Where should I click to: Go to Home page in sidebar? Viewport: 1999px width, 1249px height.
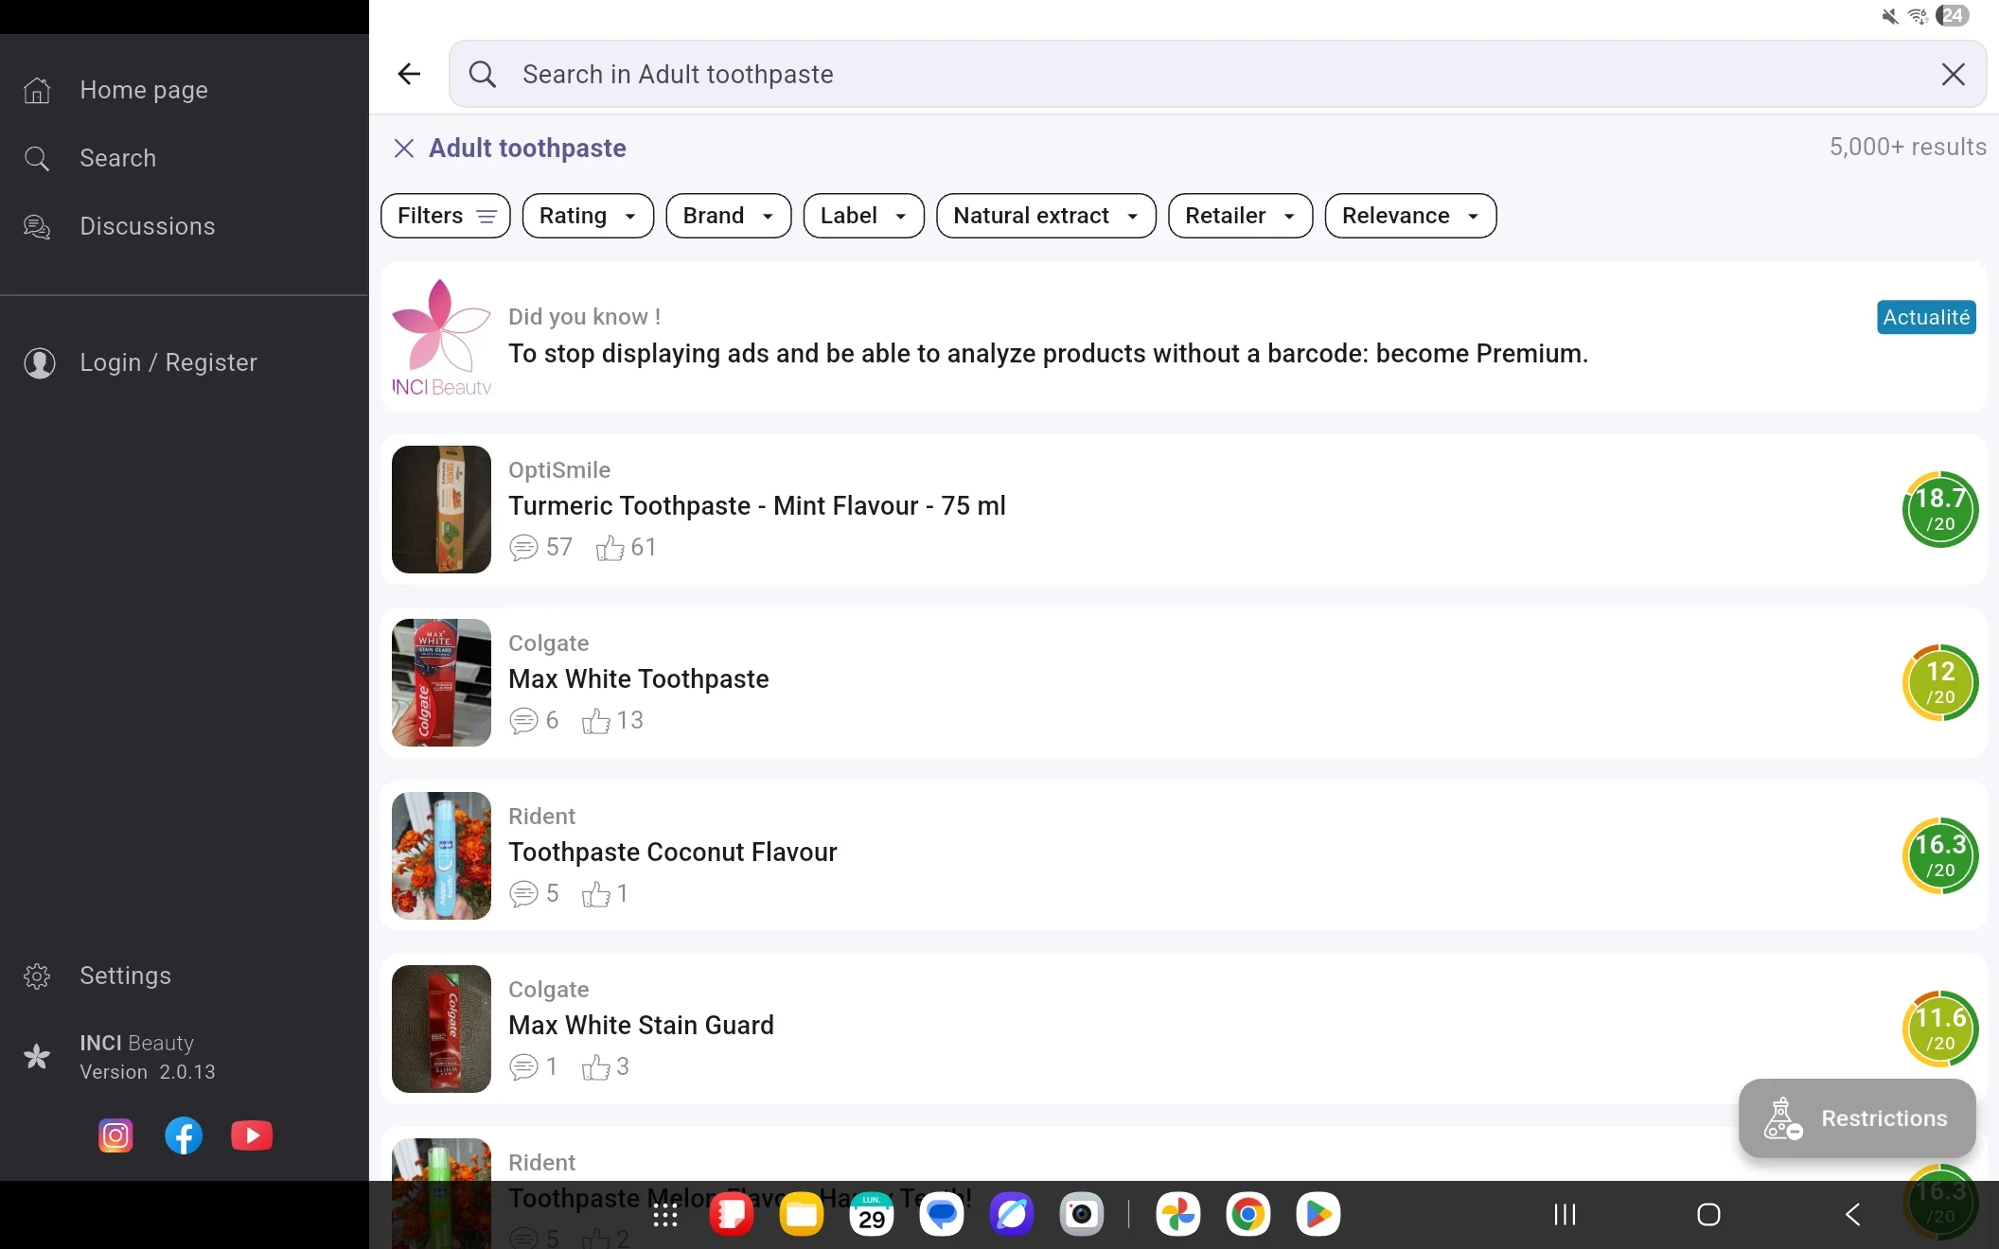coord(143,90)
